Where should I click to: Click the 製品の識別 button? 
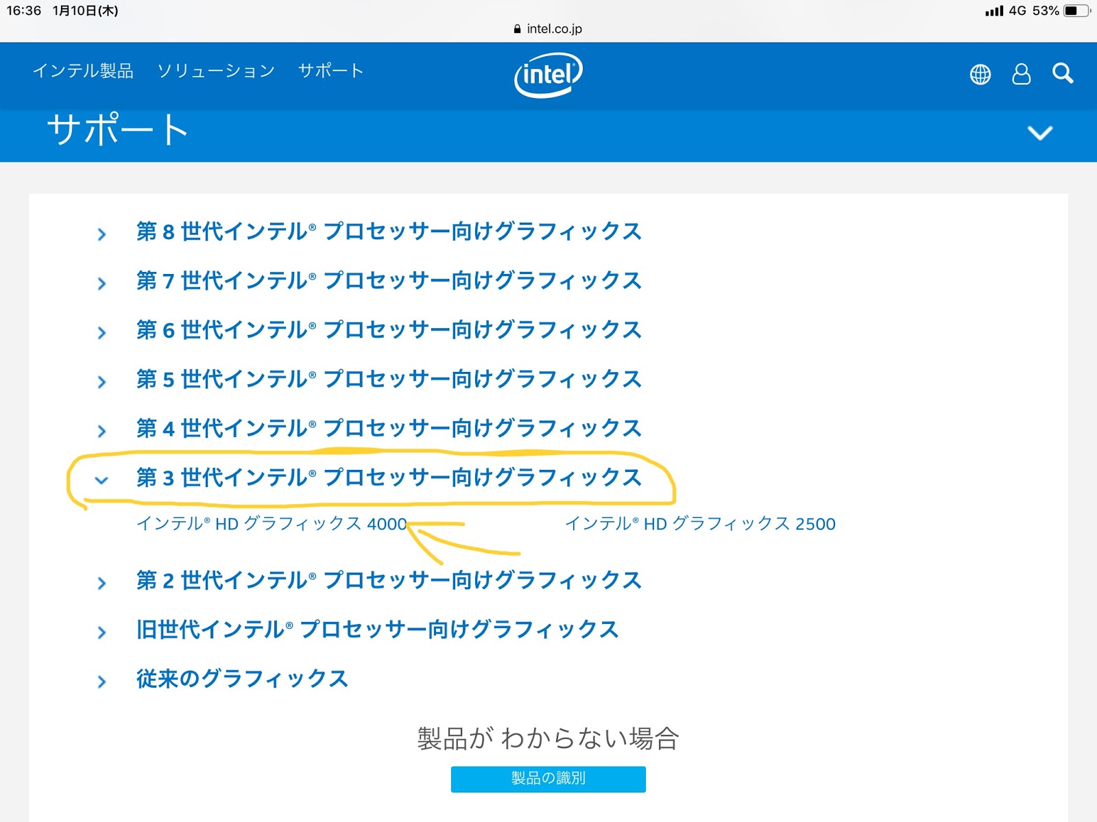[548, 779]
